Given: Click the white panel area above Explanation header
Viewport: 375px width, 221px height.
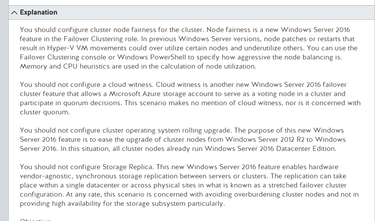Looking at the screenshot, I should 191,3.
